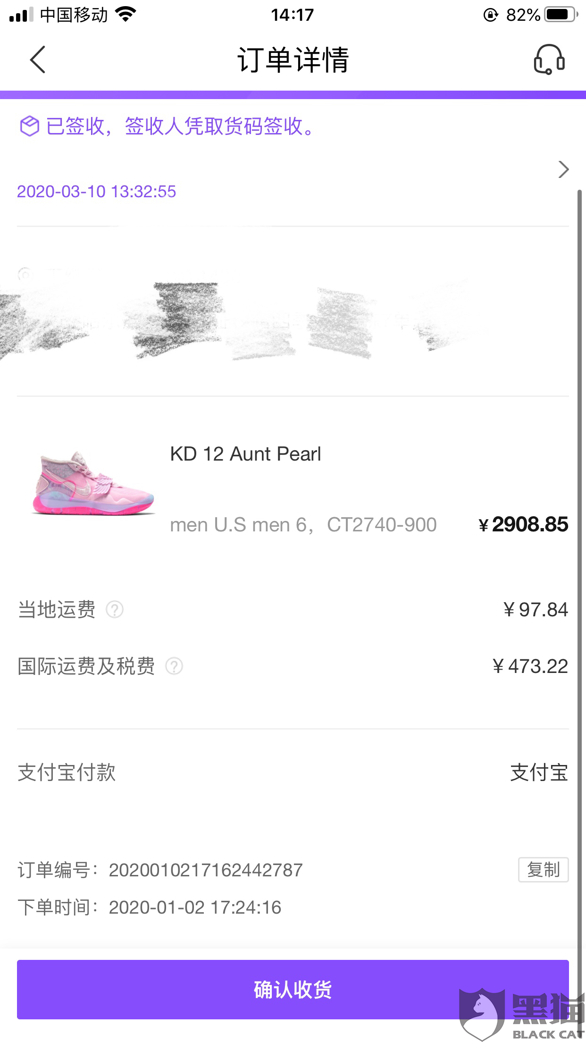
Task: Expand logistics details with right chevron
Action: click(563, 169)
